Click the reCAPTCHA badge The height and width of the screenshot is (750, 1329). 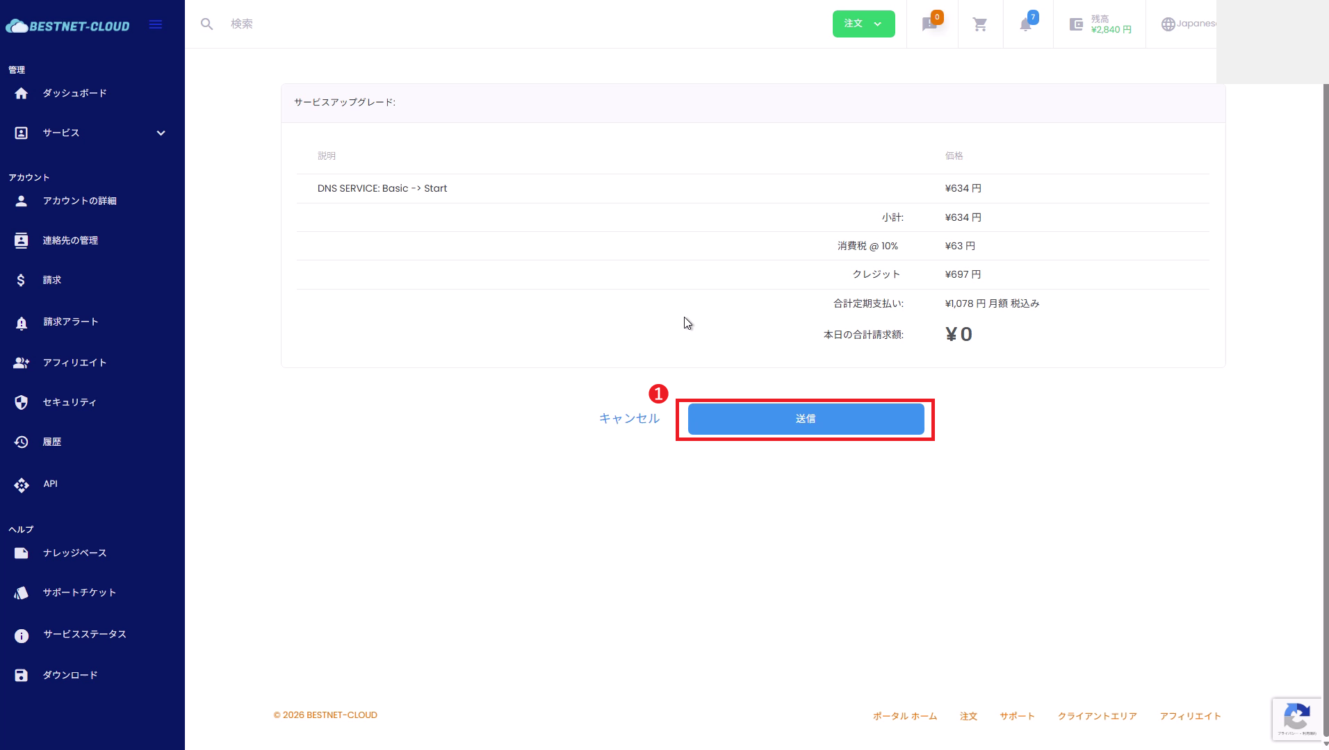tap(1296, 719)
